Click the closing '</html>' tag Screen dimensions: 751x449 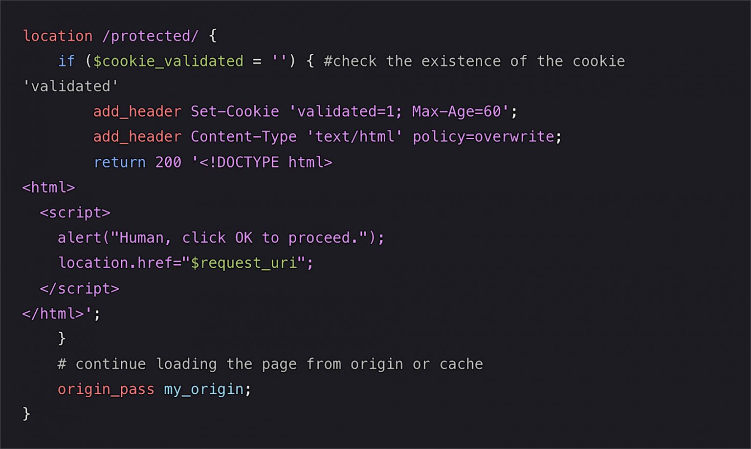[x=53, y=314]
